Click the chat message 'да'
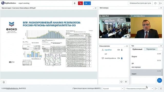This screenshot has height=92, width=164. [x=133, y=63]
